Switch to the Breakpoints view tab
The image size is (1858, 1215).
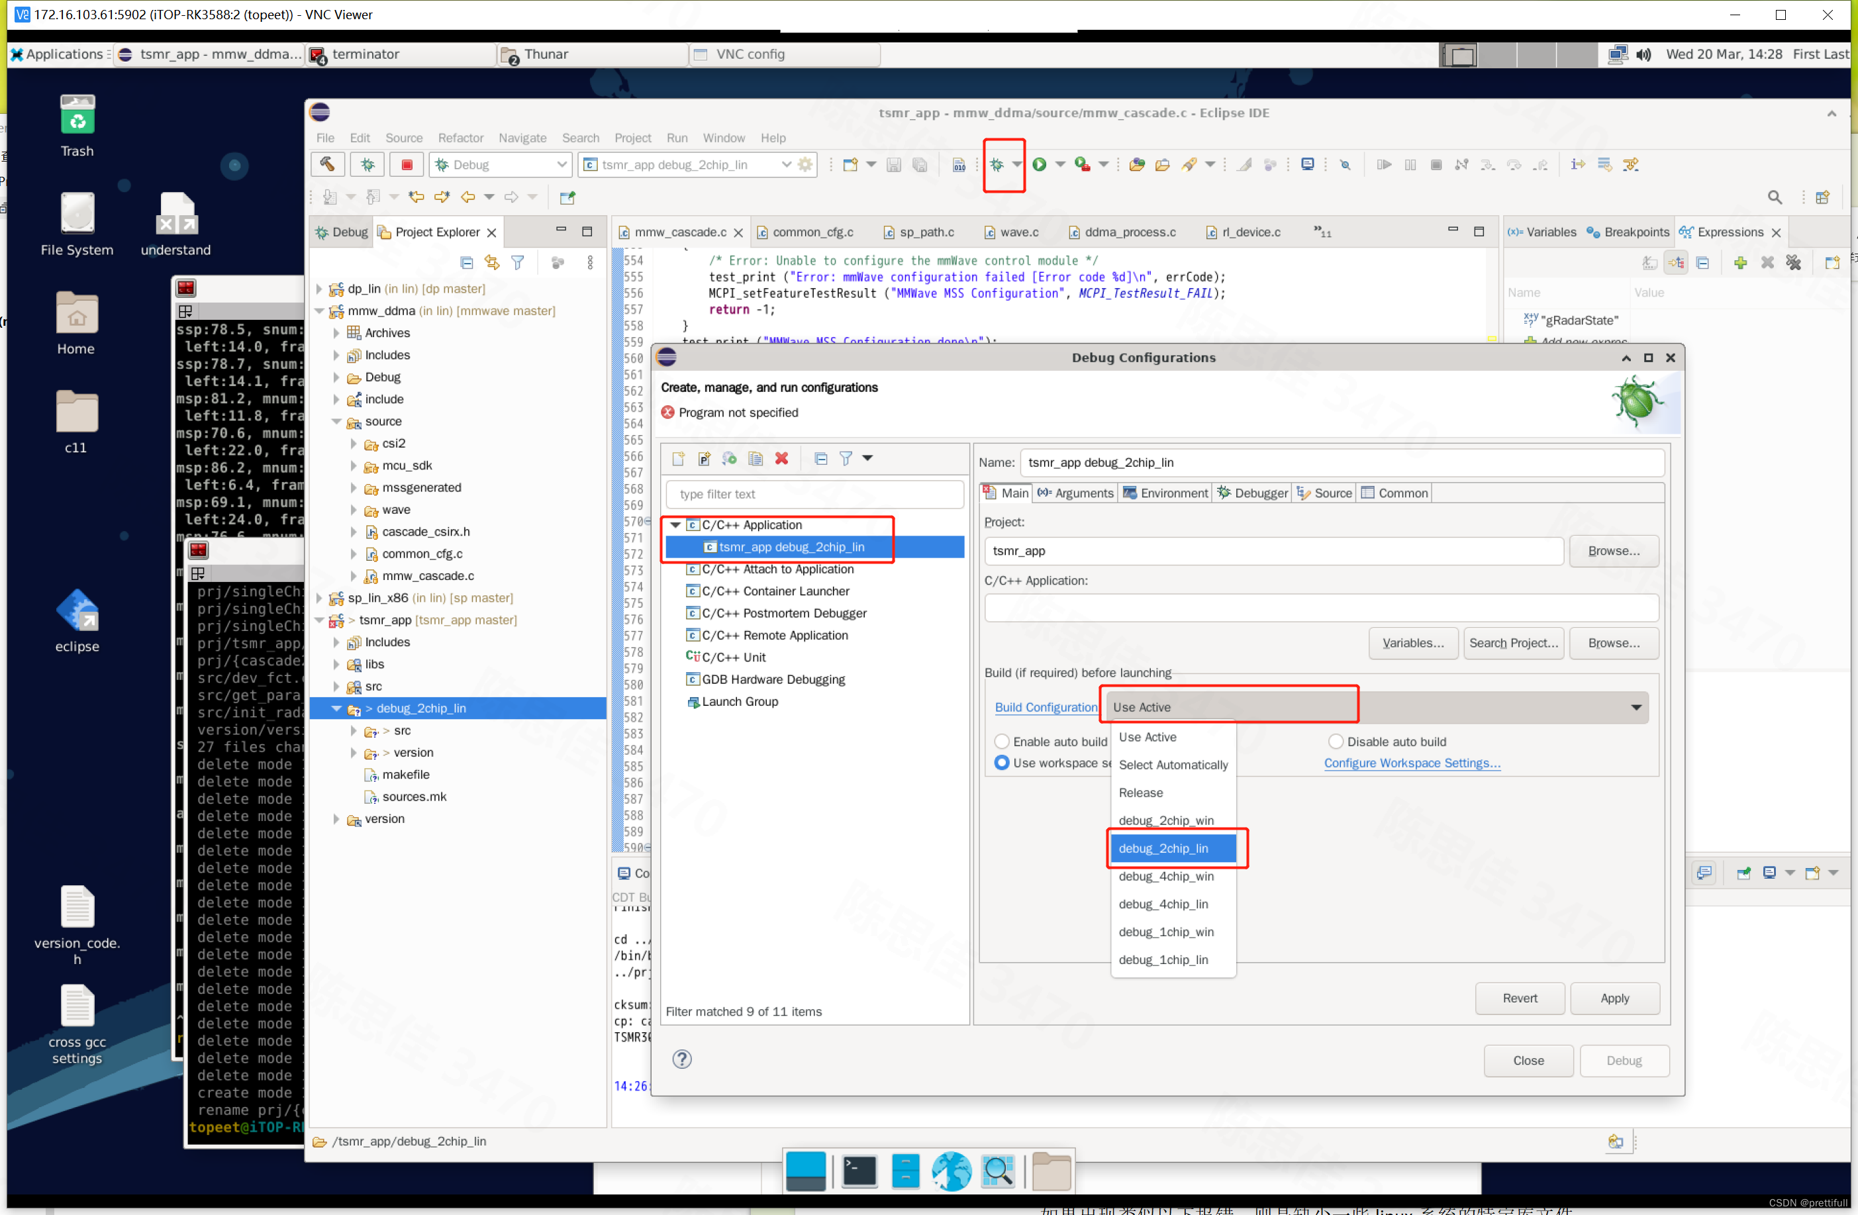click(x=1628, y=232)
